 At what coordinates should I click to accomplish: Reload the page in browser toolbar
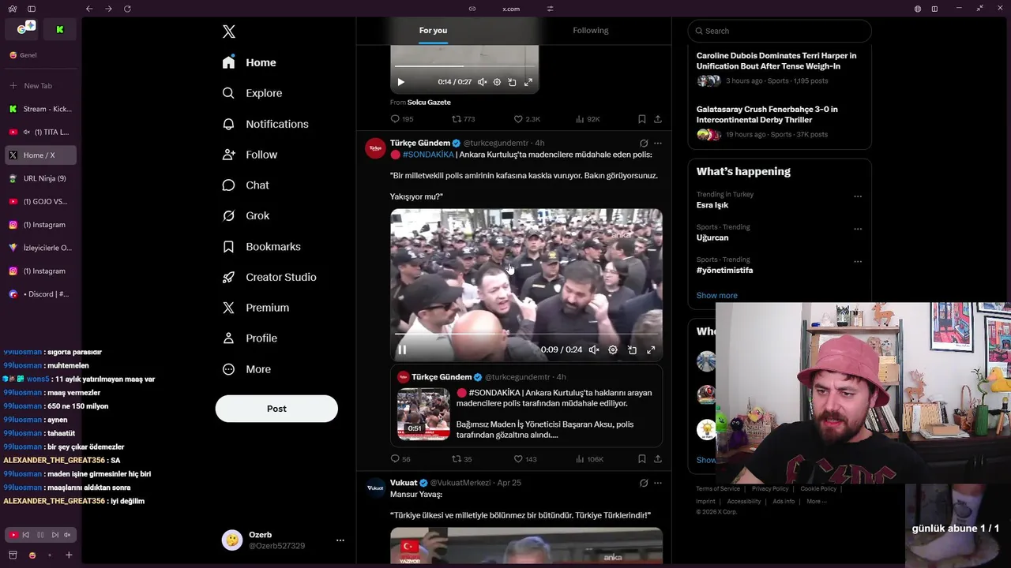127,9
